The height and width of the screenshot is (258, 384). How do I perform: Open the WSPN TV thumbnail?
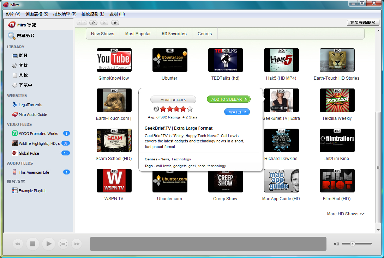coord(114,180)
